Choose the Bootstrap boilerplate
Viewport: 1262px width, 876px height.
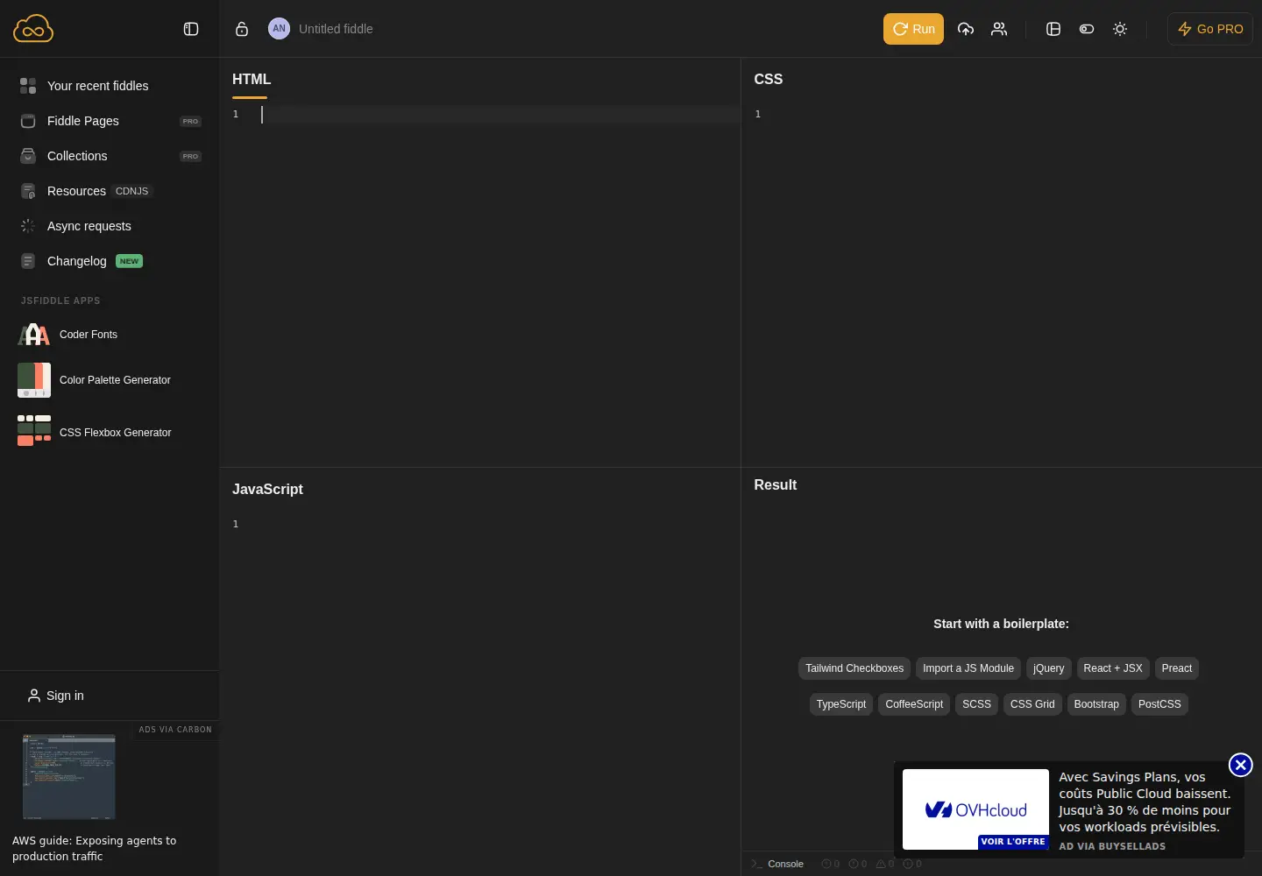(x=1096, y=704)
